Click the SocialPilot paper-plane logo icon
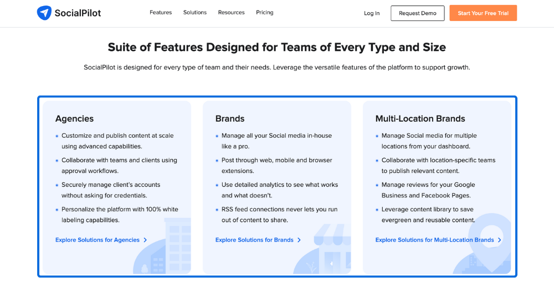 (44, 13)
